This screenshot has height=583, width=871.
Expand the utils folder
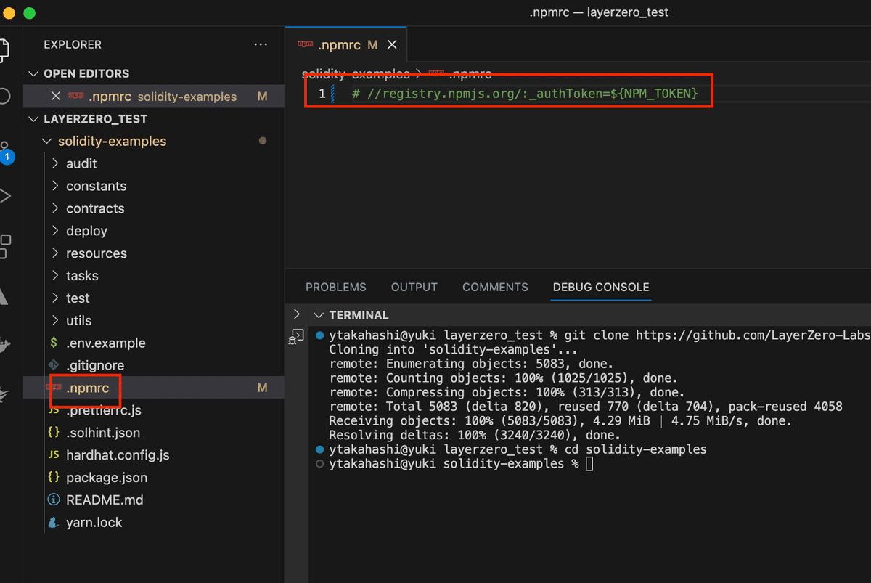tap(56, 320)
